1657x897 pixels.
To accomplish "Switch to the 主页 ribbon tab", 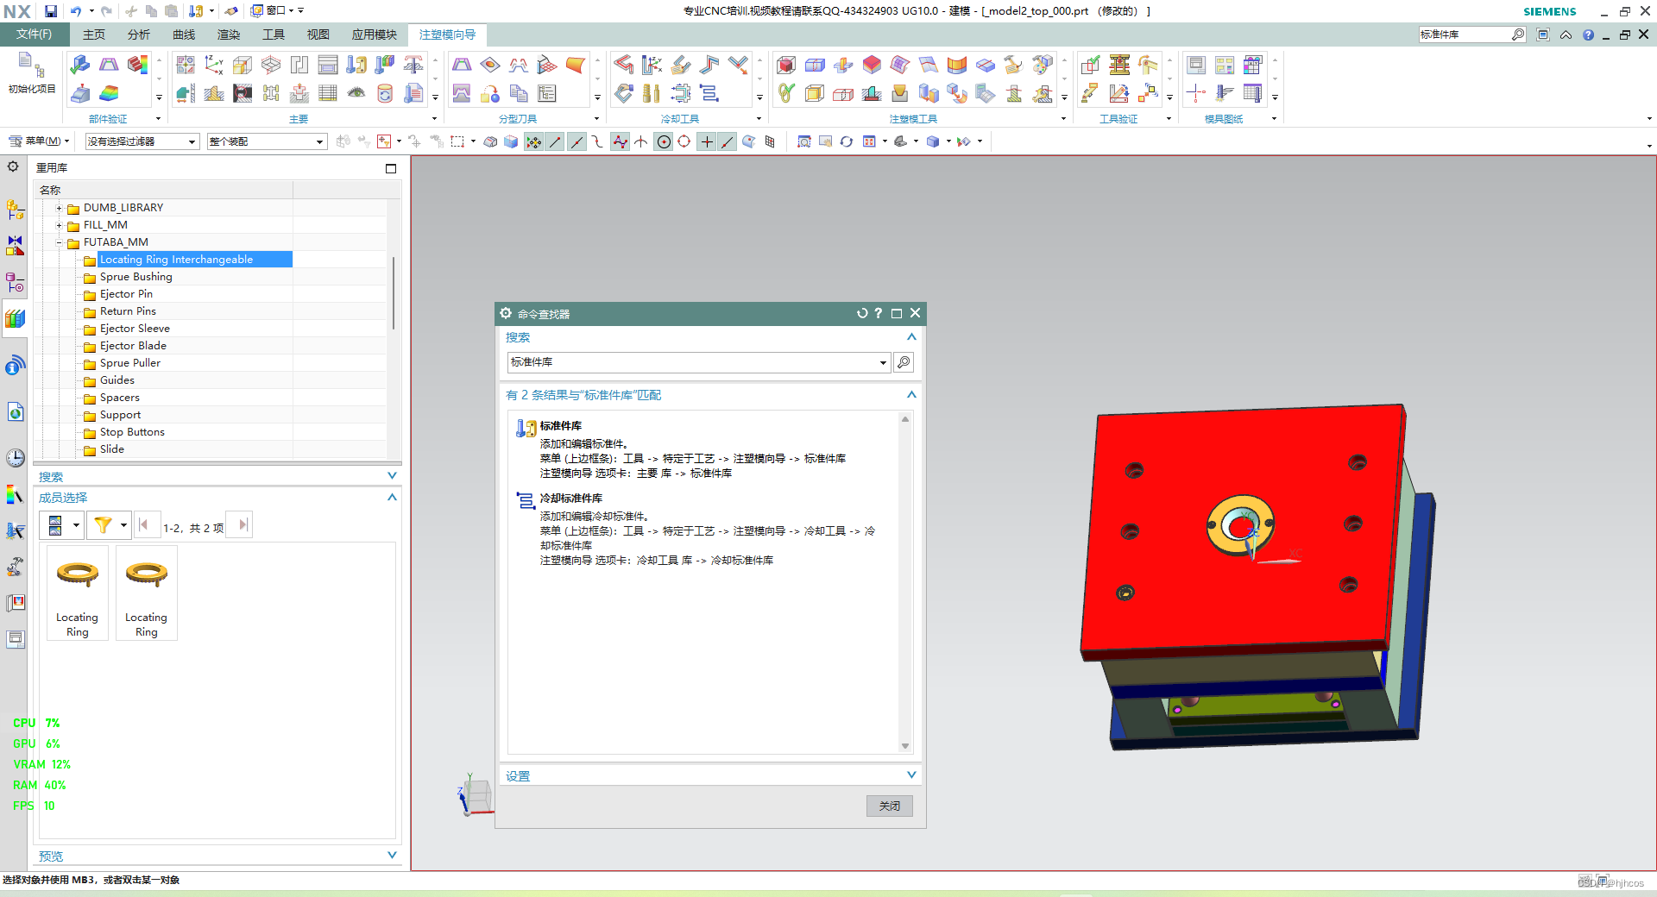I will [94, 34].
